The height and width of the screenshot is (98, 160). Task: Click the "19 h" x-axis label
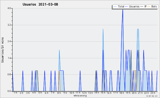point(128,93)
